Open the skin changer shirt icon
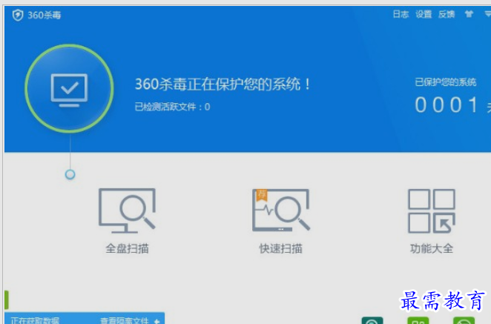Viewport: 491px width, 324px height. tap(469, 14)
